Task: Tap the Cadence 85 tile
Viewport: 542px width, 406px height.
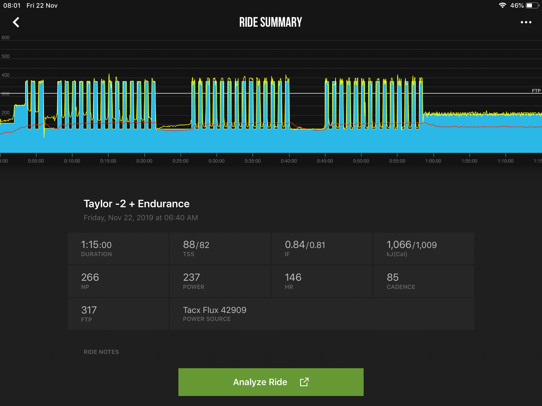Action: coord(423,281)
